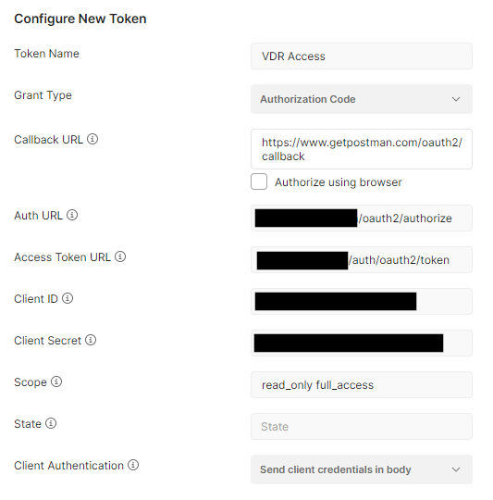Screen dimensions: 493x500
Task: Click the Client Authentication info icon
Action: click(133, 465)
